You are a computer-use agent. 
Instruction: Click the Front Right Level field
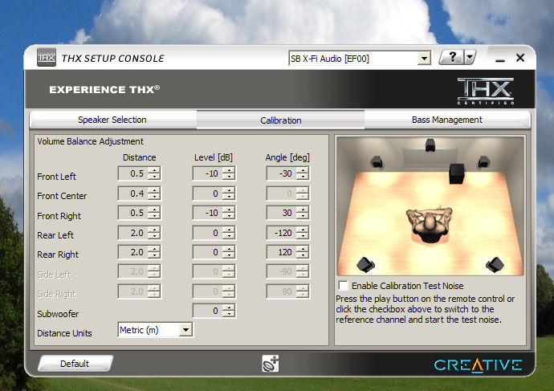click(x=207, y=213)
